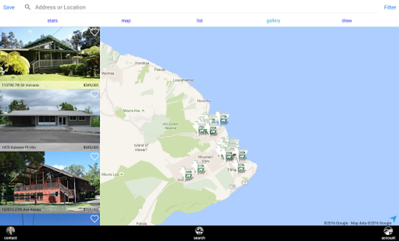Select the 325k marker near Pahoa

click(241, 167)
